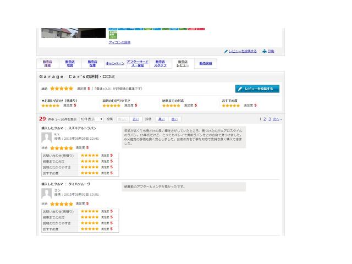352x264 pixels.
Task: Click the 説明のわかりやすさ summary star rating
Action: pos(111,105)
